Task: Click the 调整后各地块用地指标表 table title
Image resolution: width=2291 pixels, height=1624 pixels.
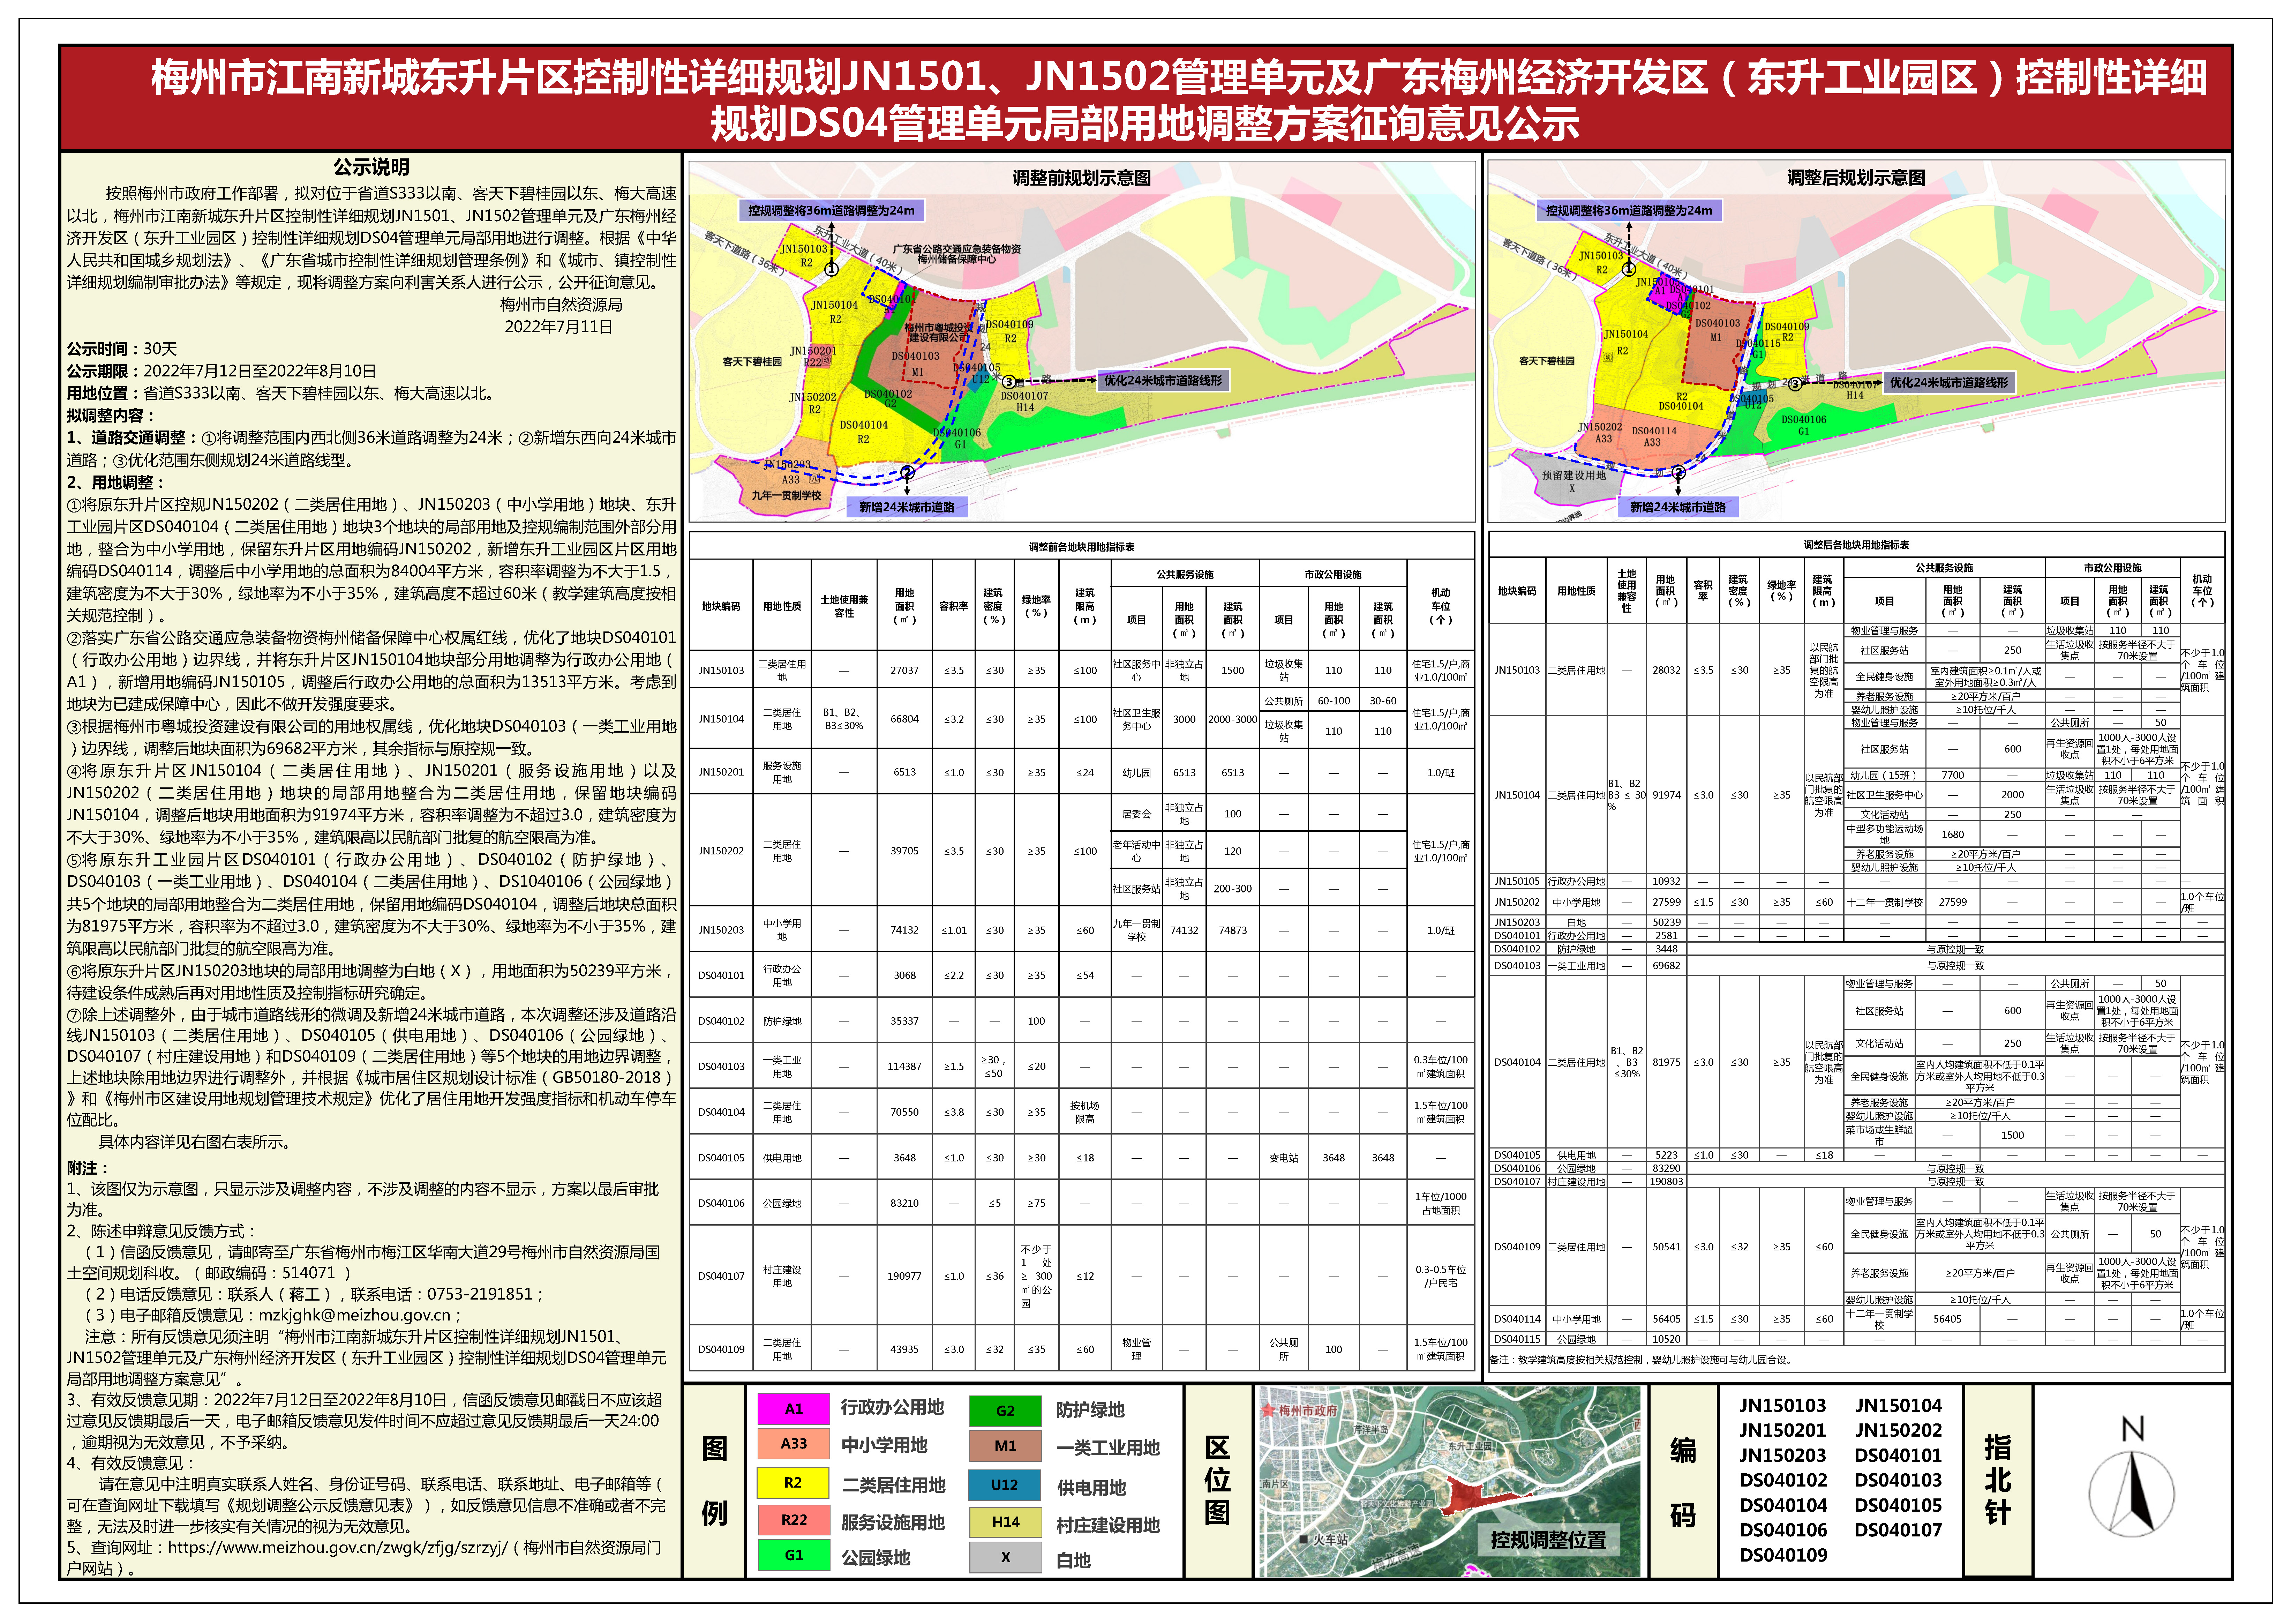Action: coord(1856,545)
